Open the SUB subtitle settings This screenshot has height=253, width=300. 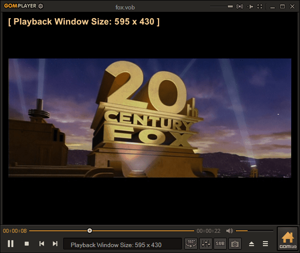pos(220,244)
